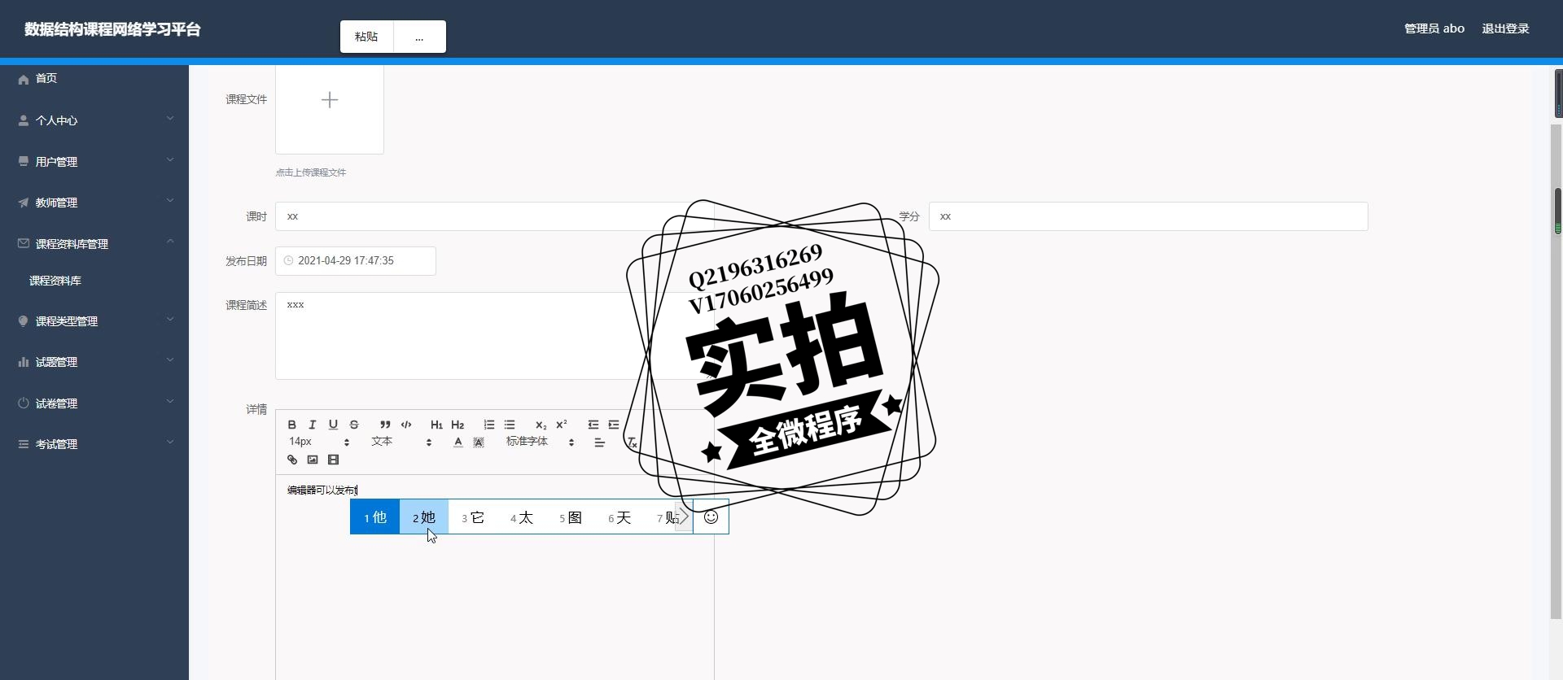Viewport: 1563px width, 680px height.
Task: Increase the indent in the editor
Action: pos(614,425)
